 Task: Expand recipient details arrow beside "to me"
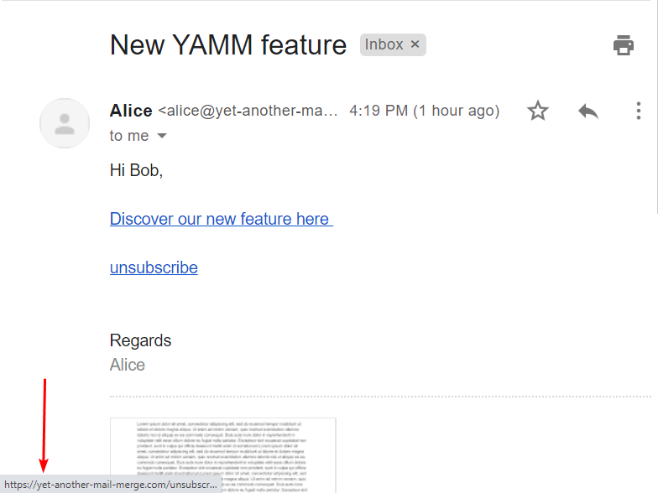pos(162,136)
